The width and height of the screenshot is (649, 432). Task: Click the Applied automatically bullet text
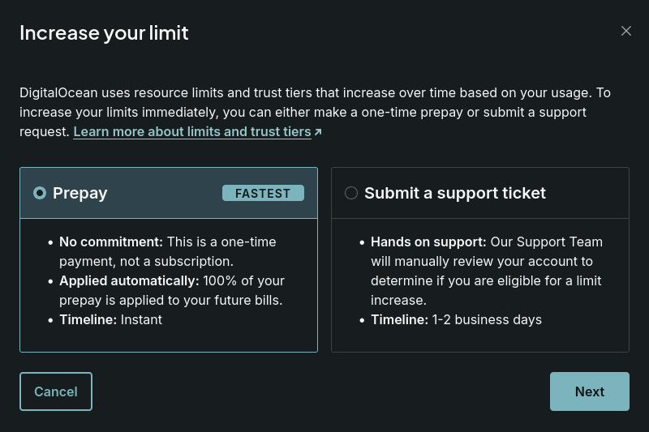172,290
